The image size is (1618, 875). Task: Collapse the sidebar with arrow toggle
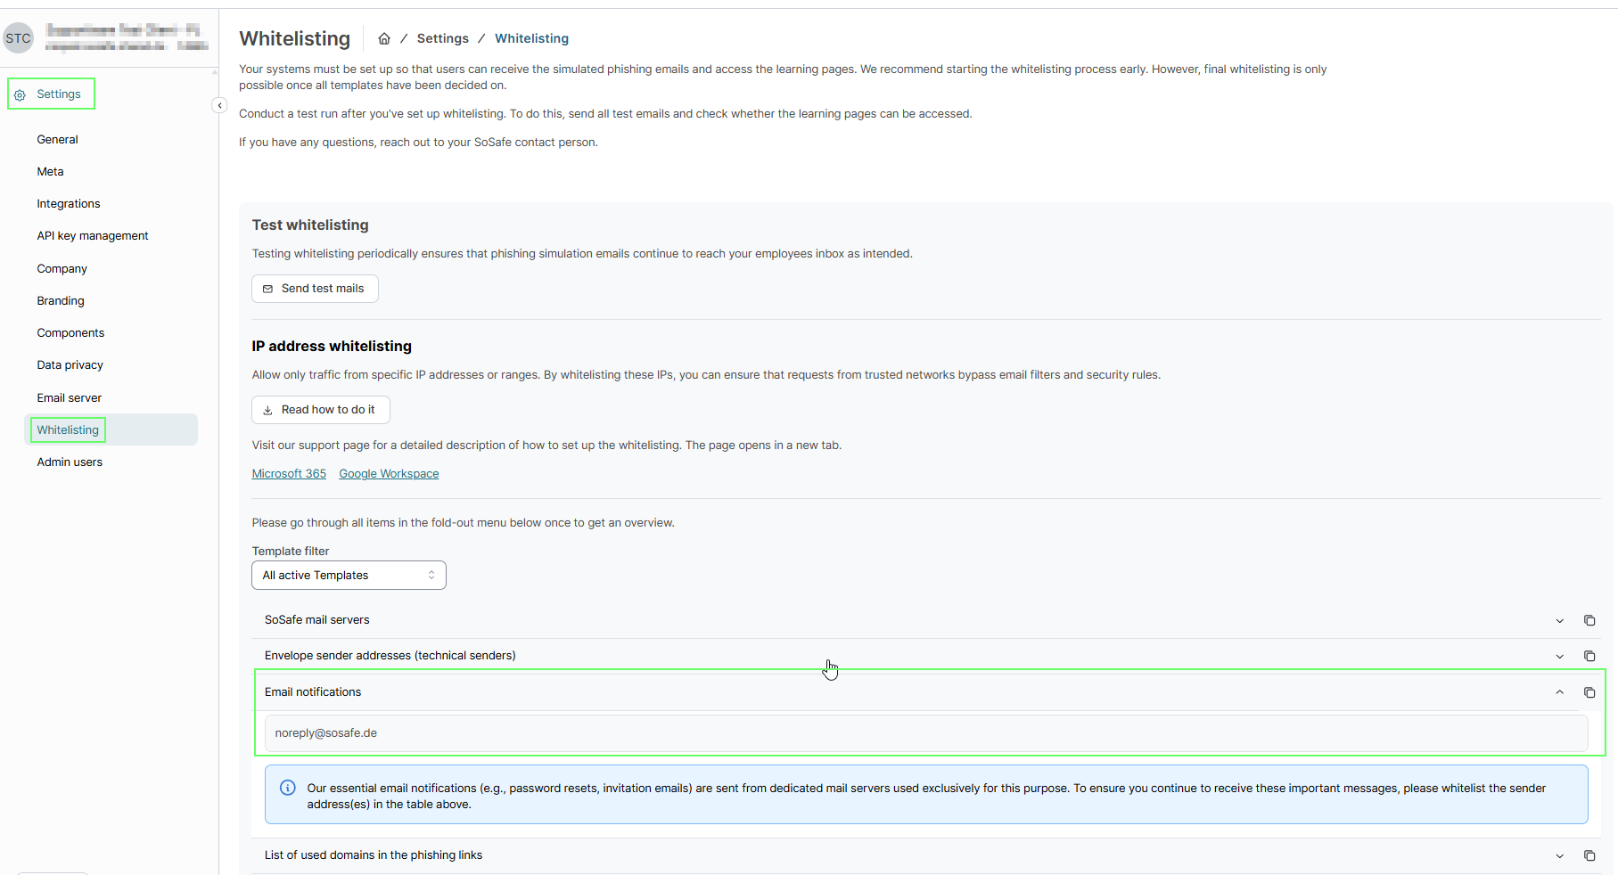[219, 105]
